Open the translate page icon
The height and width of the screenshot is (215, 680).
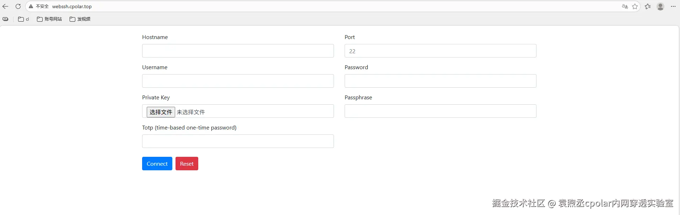(625, 6)
